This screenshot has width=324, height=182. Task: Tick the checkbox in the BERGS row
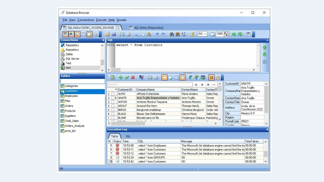point(113,110)
